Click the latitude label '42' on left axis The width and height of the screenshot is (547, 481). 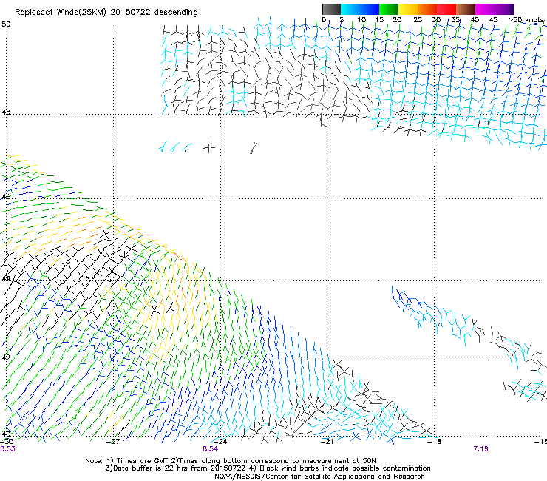[6, 357]
